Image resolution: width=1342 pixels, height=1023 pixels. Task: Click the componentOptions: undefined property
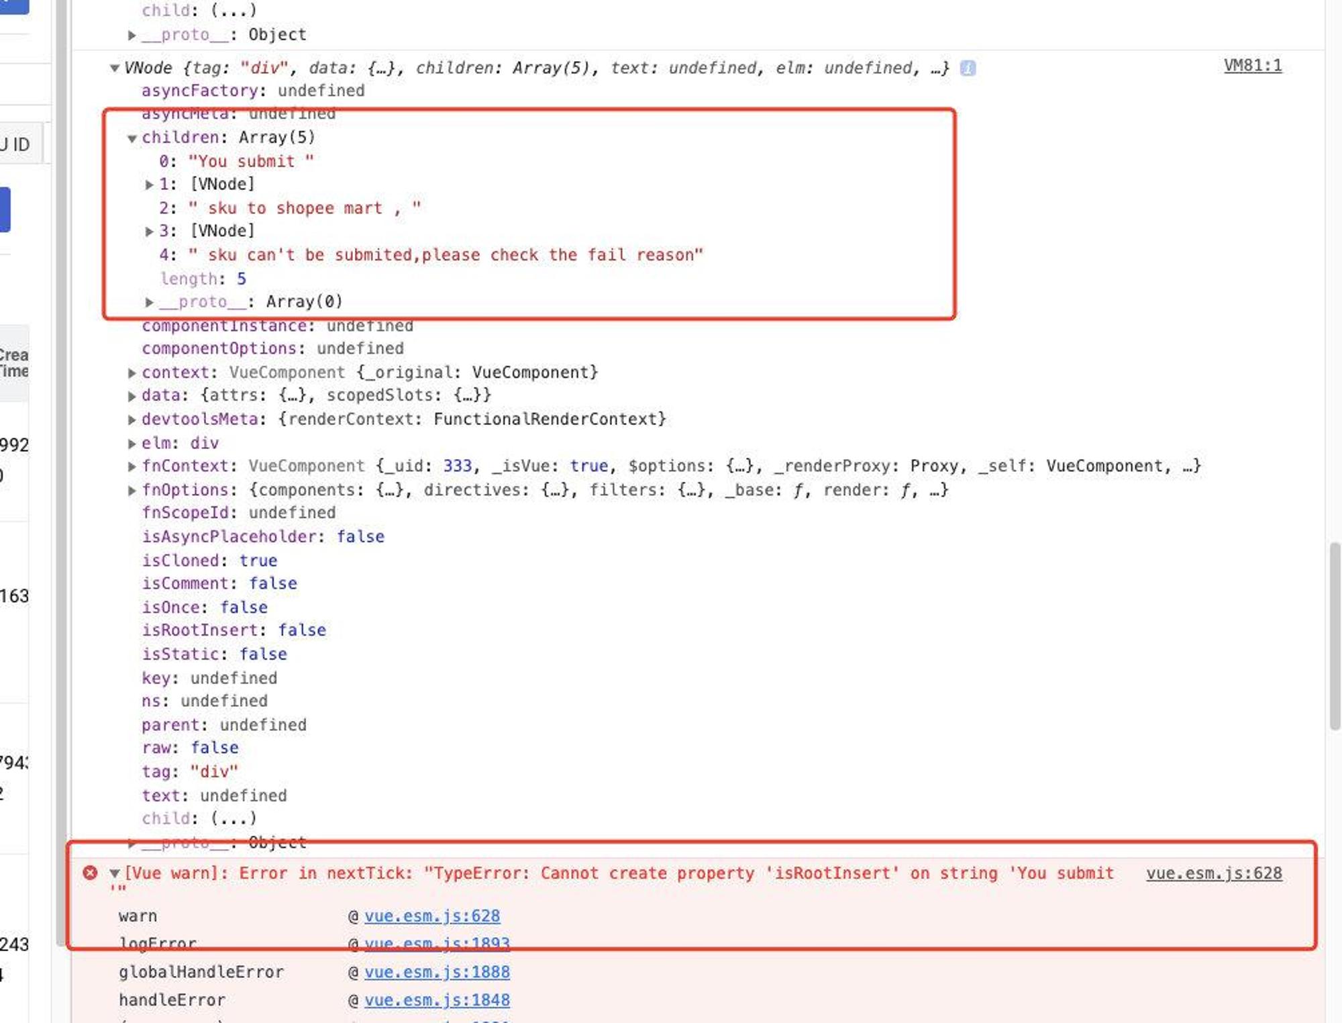click(x=272, y=348)
